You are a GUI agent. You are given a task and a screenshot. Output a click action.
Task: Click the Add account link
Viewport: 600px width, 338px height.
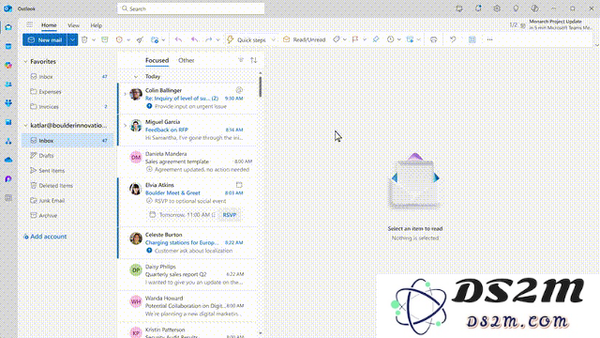[45, 237]
